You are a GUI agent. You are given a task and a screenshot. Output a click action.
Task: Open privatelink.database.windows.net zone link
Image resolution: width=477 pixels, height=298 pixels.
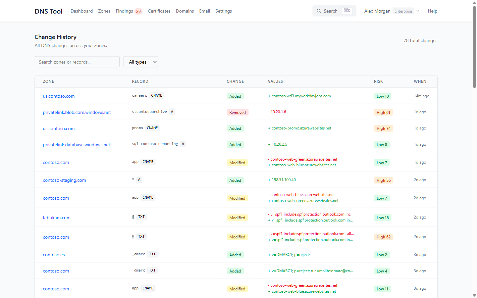tap(77, 145)
